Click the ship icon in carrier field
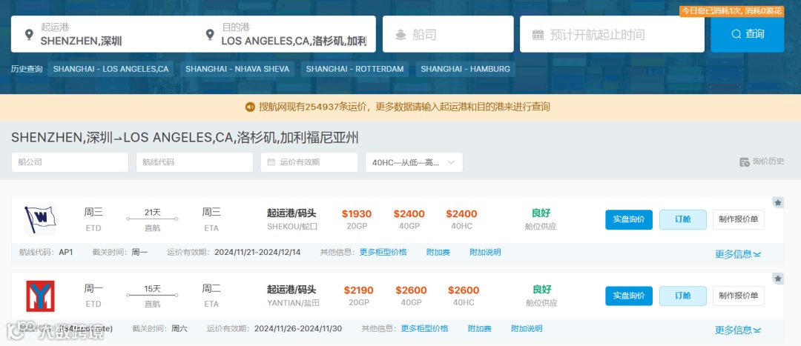Image resolution: width=801 pixels, height=346 pixels. click(401, 35)
